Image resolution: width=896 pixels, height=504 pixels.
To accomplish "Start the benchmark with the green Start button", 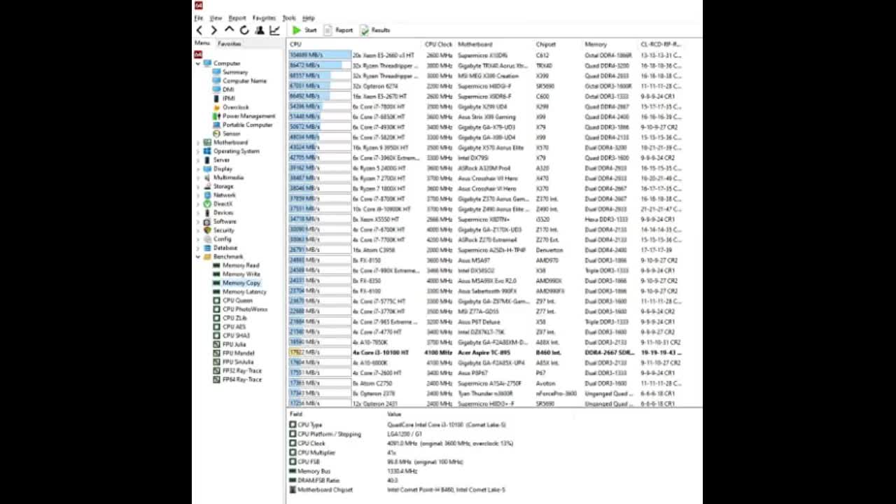I will coord(304,30).
